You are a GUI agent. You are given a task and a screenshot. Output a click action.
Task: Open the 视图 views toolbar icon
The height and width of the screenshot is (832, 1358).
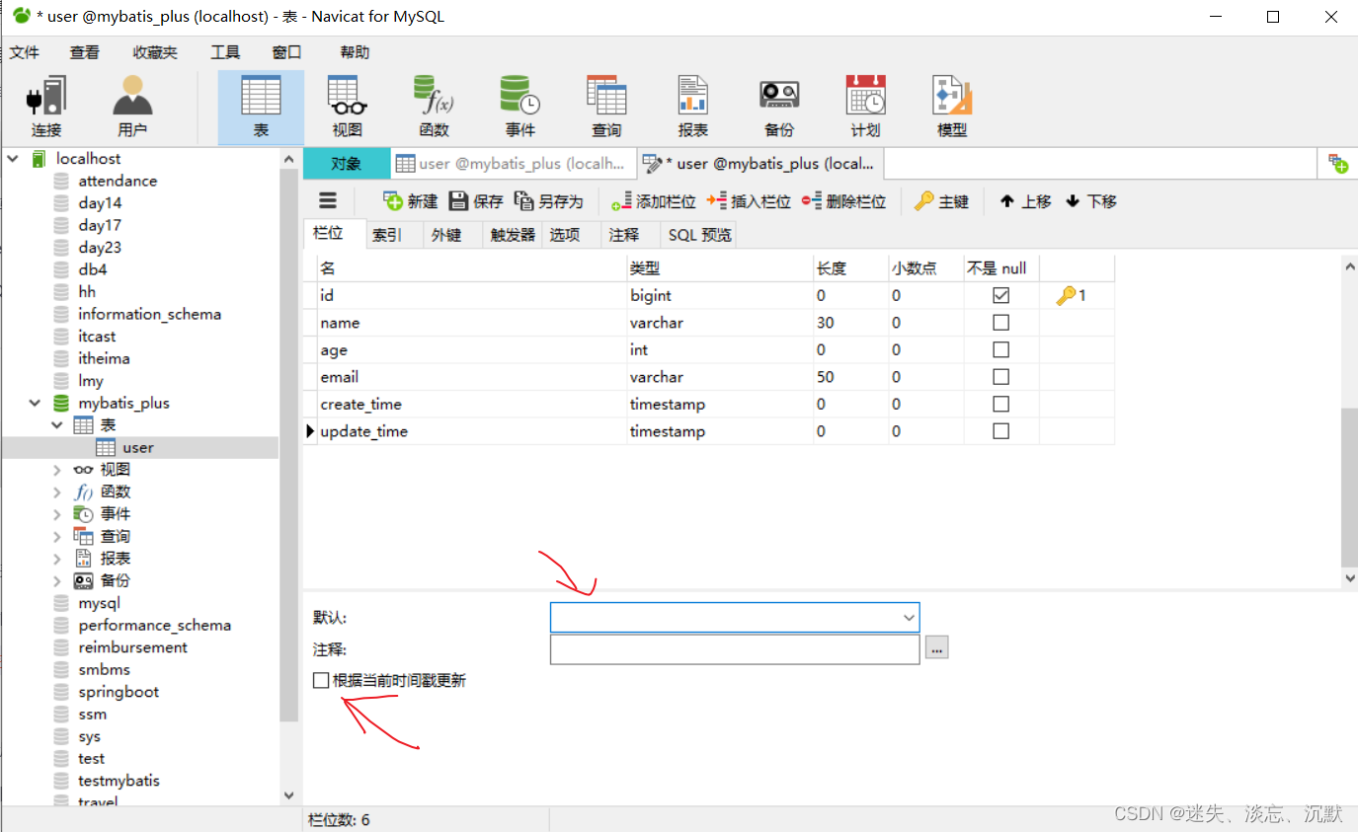coord(347,107)
